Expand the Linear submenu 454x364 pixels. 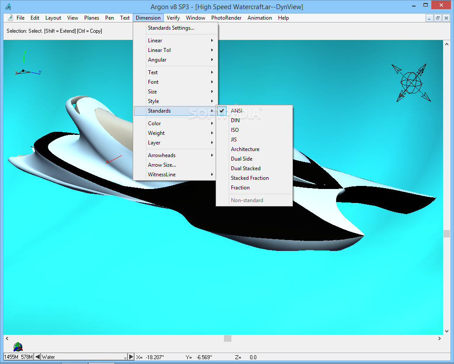[x=175, y=41]
